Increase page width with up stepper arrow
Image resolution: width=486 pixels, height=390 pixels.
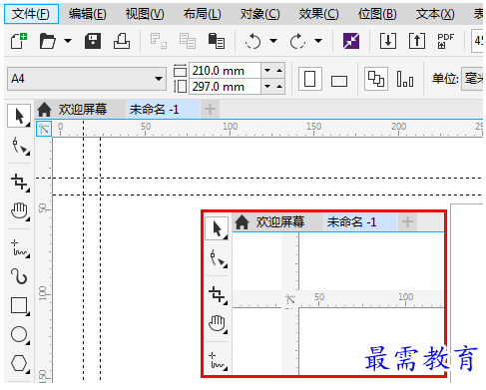coord(279,71)
